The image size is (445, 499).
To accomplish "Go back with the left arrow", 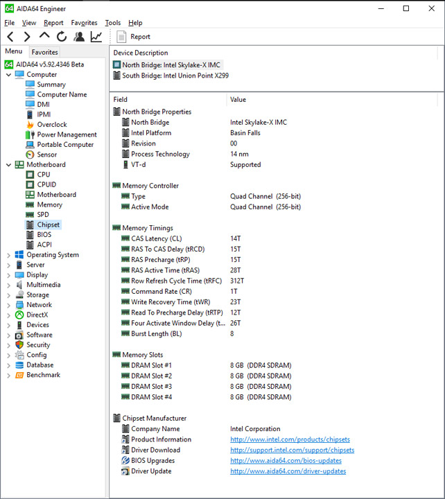I will [x=10, y=37].
